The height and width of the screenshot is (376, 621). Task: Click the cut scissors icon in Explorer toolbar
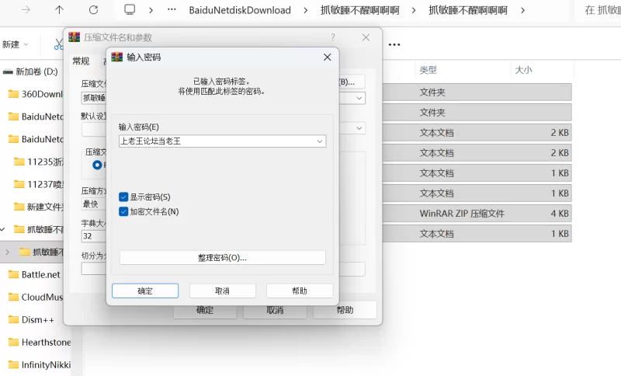59,44
